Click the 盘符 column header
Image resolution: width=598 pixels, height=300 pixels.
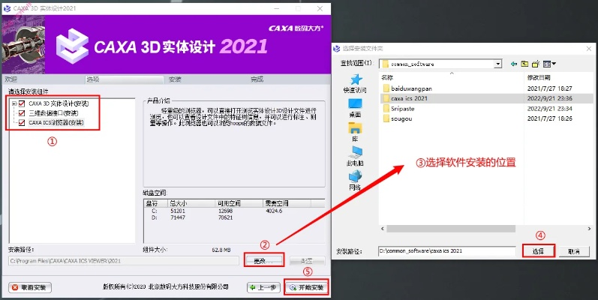(155, 203)
